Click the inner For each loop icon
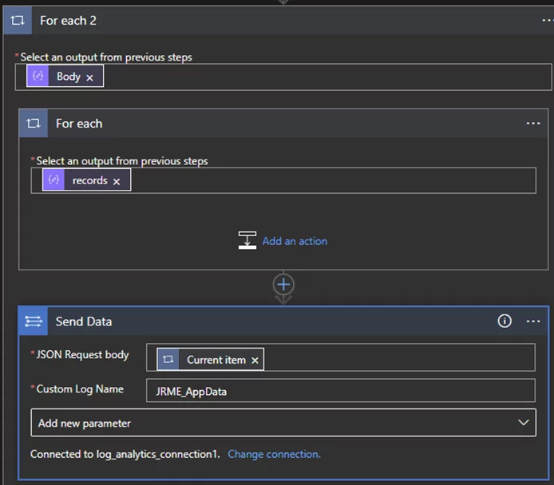554x485 pixels. [x=34, y=123]
